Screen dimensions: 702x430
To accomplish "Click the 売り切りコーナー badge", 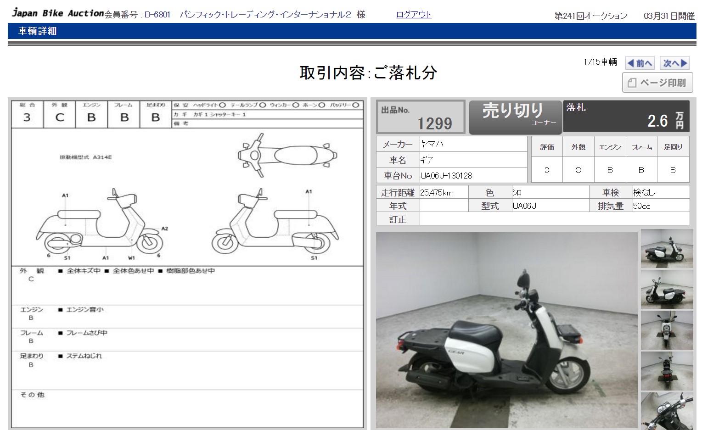I will (x=515, y=117).
